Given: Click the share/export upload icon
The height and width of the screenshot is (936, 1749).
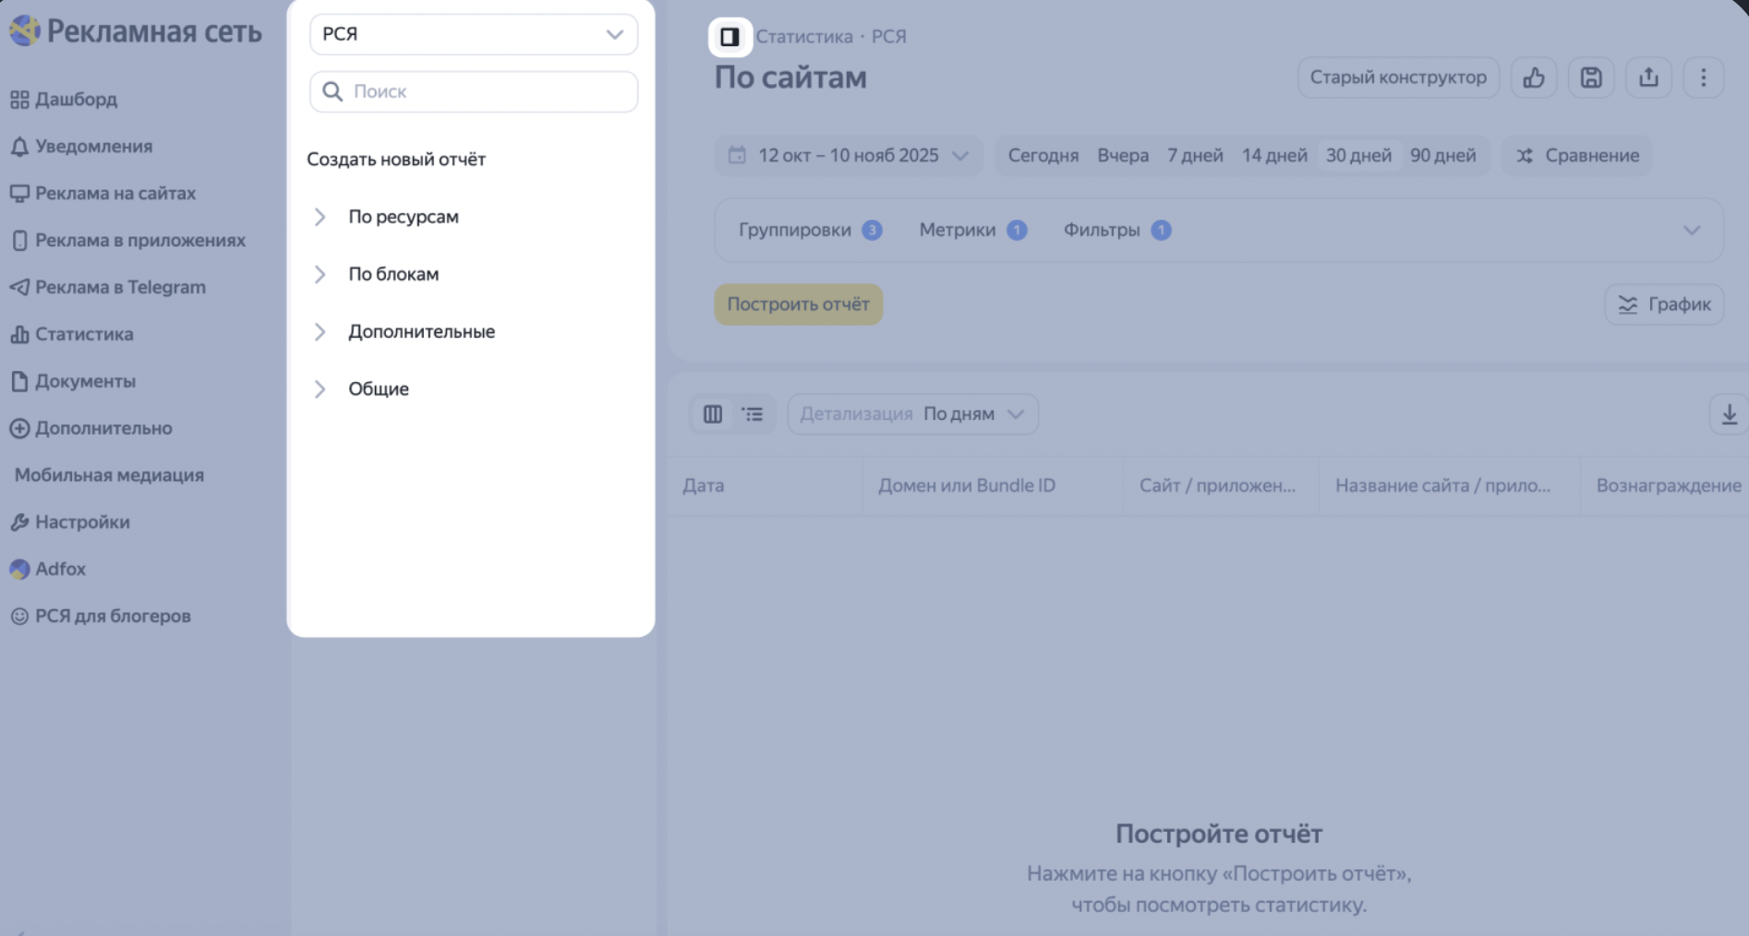Looking at the screenshot, I should [x=1648, y=78].
